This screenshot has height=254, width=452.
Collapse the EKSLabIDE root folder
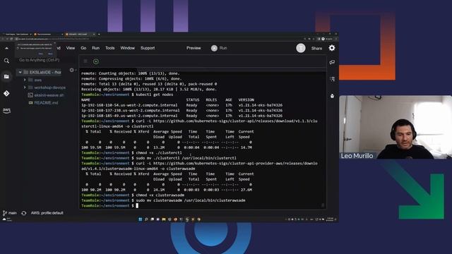[x=20, y=72]
